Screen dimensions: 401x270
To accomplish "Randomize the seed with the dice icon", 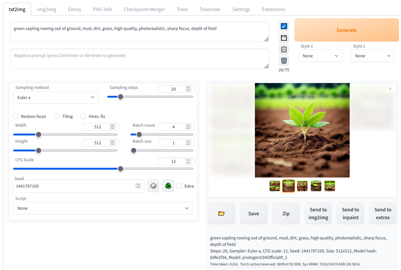I will (153, 186).
